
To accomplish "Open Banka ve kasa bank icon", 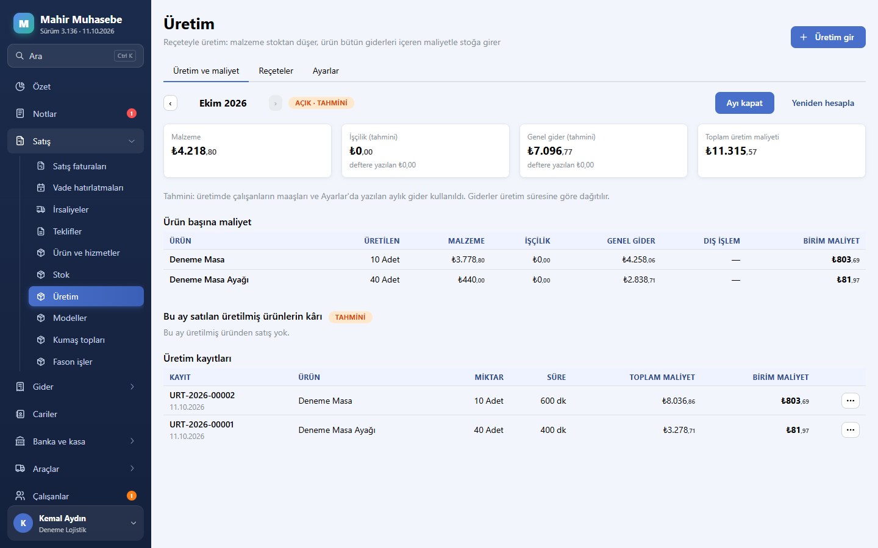I will (x=20, y=441).
